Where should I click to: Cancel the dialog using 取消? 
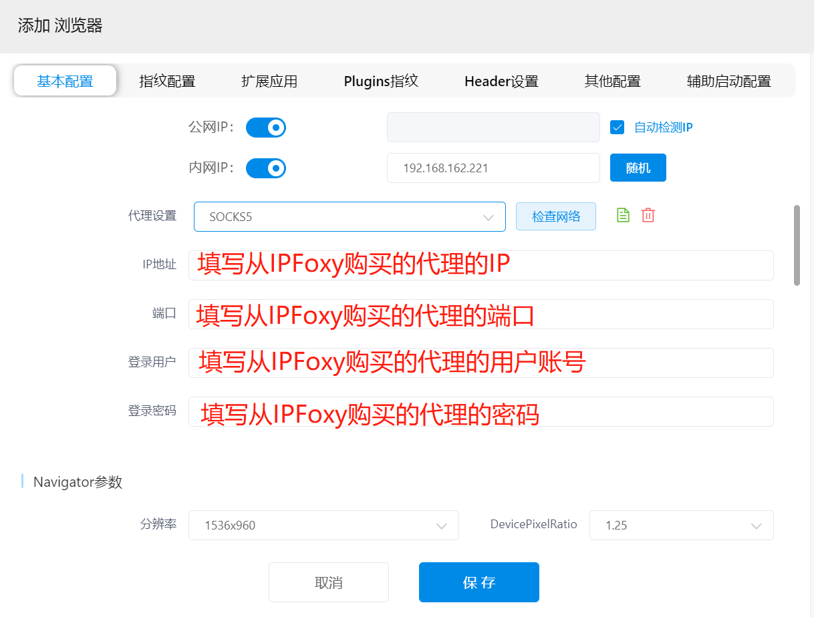[328, 582]
